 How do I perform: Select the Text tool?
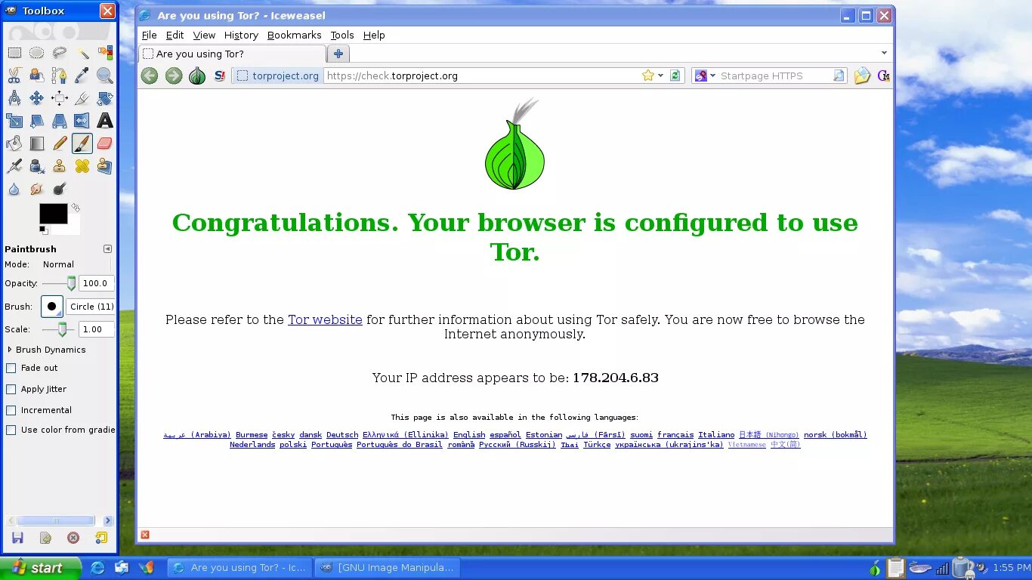click(x=105, y=121)
